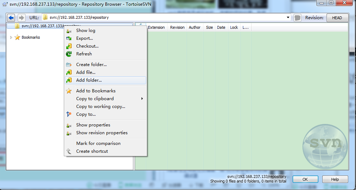The image size is (356, 190).
Task: Choose Copy to... from the context menu
Action: (x=106, y=114)
